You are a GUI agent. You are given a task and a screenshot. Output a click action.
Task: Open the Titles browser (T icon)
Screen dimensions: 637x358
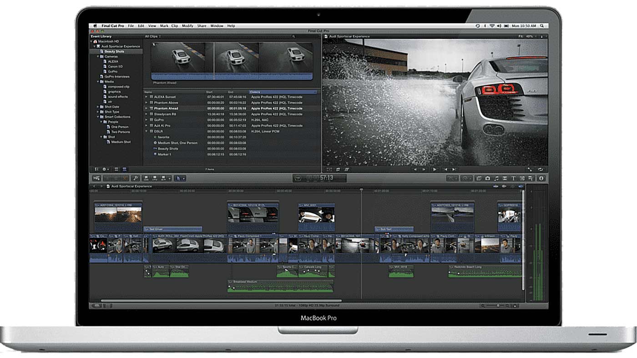click(514, 179)
